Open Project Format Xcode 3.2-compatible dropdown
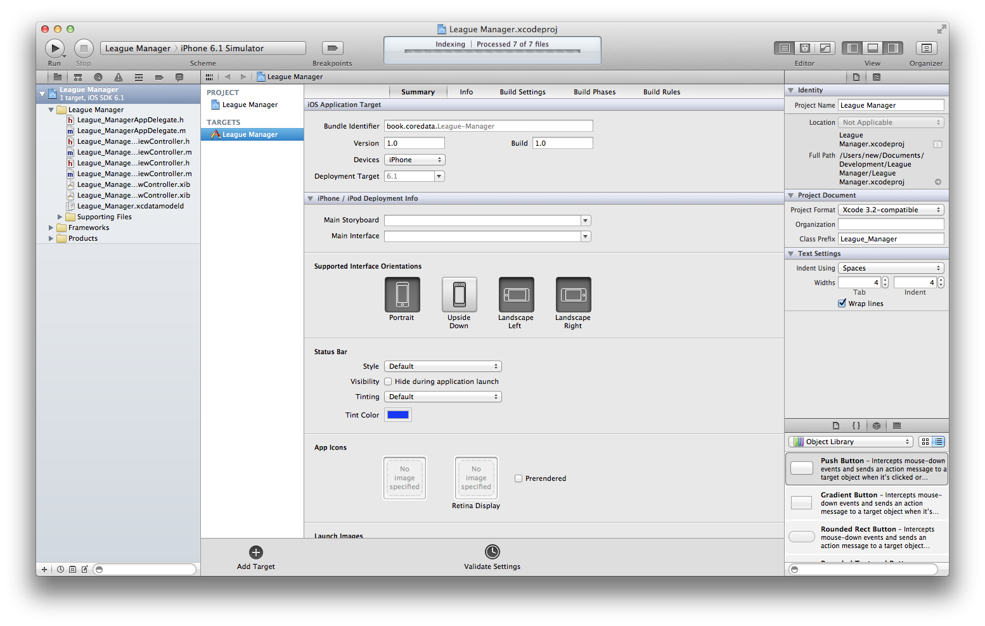 pos(891,210)
